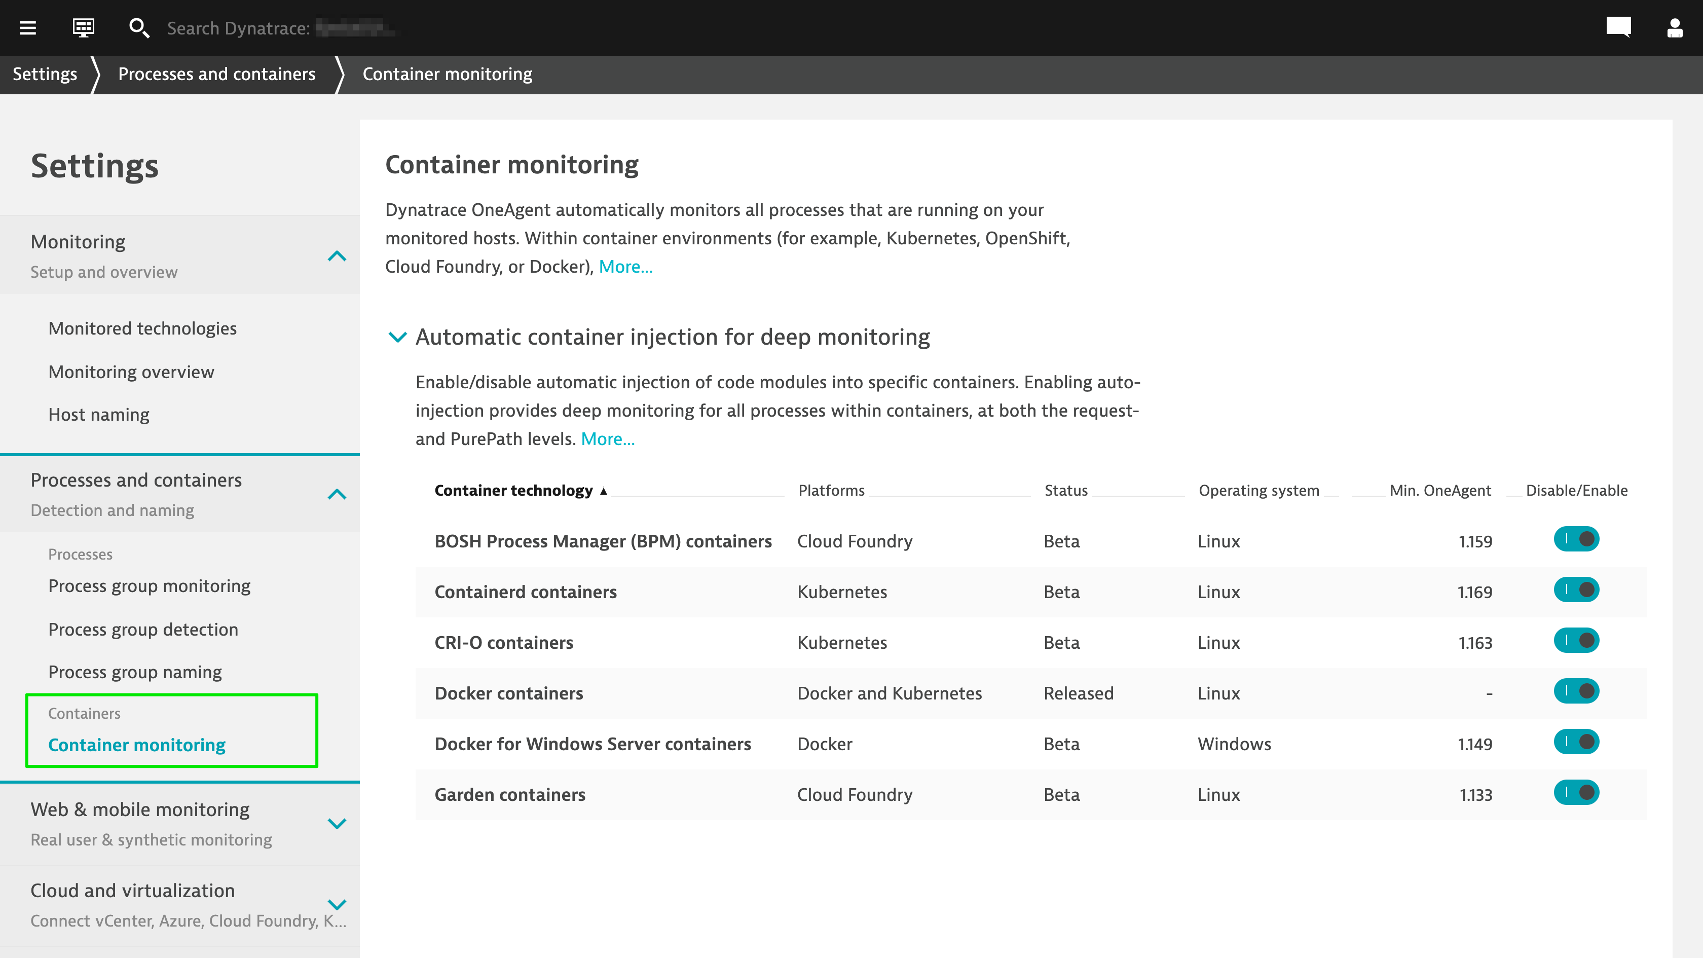Click the search magnifier icon
This screenshot has width=1703, height=958.
point(139,28)
